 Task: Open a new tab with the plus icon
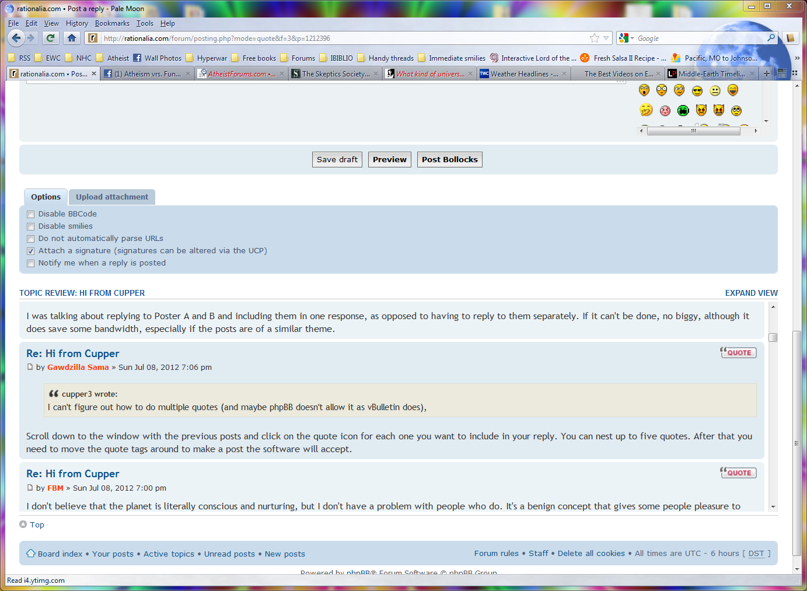tap(767, 74)
